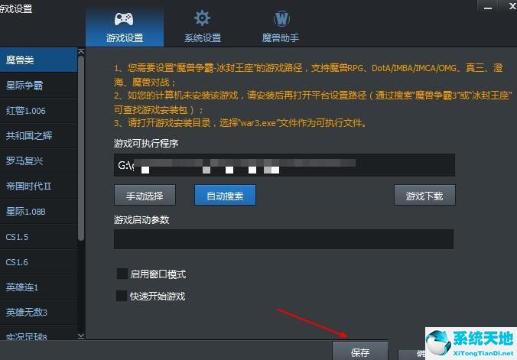Click the 自动搜索 button
Image resolution: width=517 pixels, height=360 pixels.
pos(225,196)
